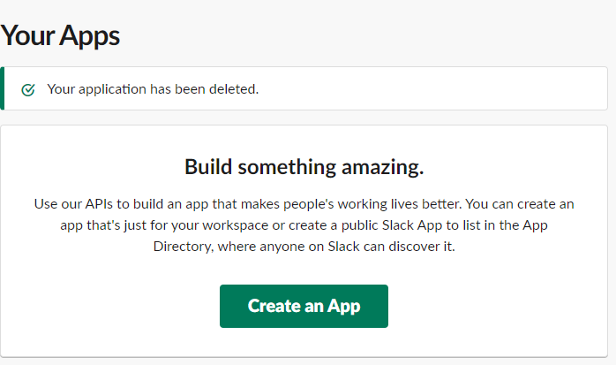
Task: Click the 'Your Apps' page heading
Action: click(x=60, y=35)
